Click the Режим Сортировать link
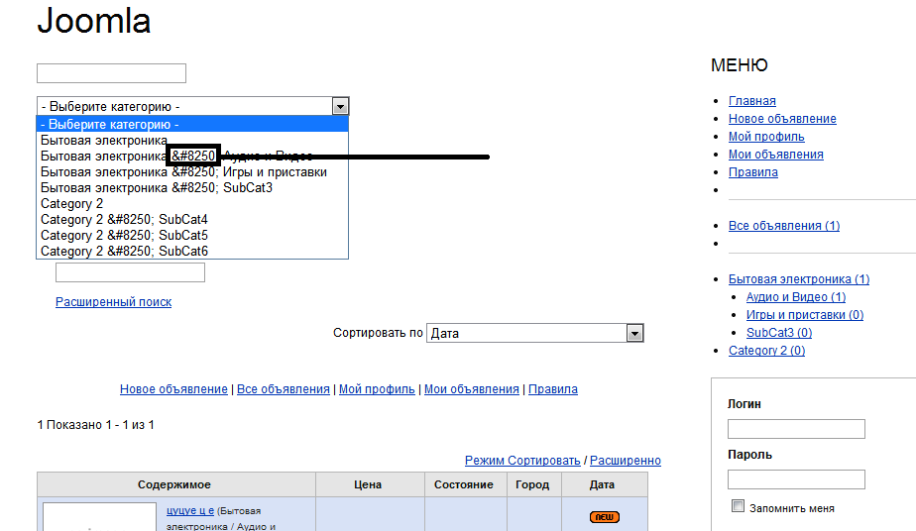This screenshot has height=531, width=916. tap(522, 461)
